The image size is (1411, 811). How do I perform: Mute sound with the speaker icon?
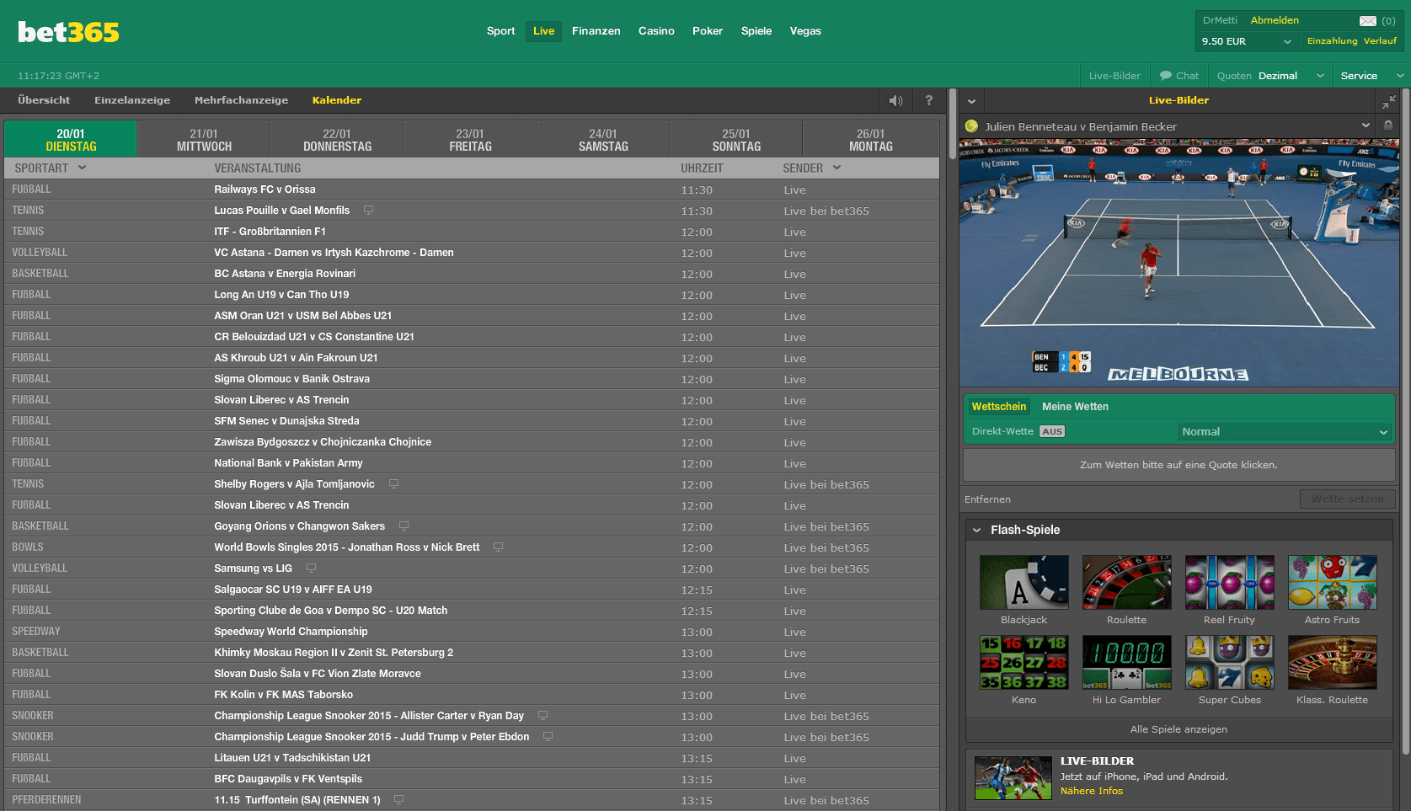pos(895,101)
